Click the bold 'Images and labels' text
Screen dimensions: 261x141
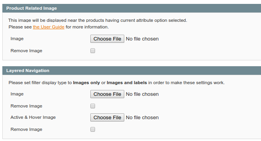click(127, 83)
